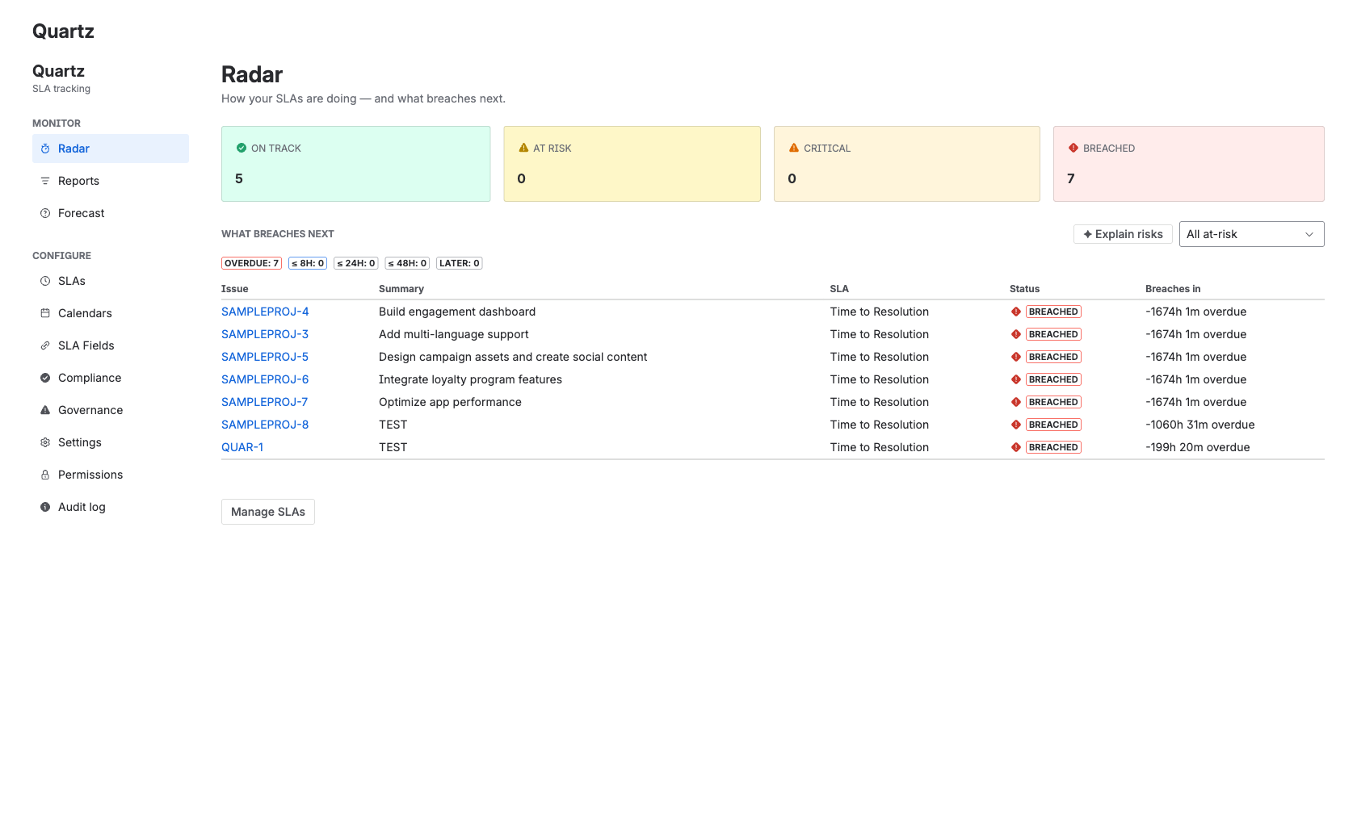The height and width of the screenshot is (833, 1357).
Task: Click BREACHED badge in QUAR-1 row
Action: click(1053, 447)
